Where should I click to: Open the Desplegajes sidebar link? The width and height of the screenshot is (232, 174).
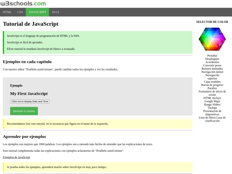click(x=212, y=59)
